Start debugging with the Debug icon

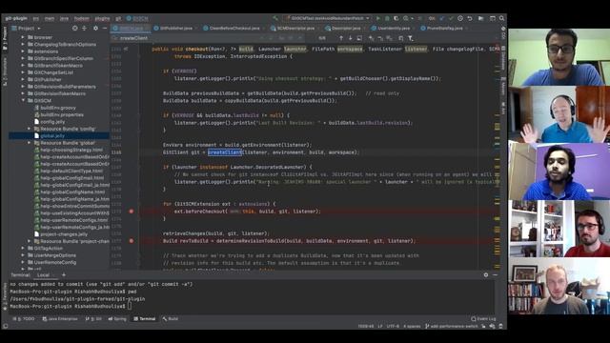(x=387, y=18)
